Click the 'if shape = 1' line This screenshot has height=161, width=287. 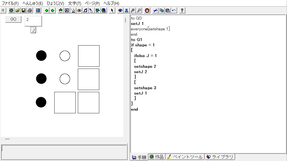pos(143,45)
